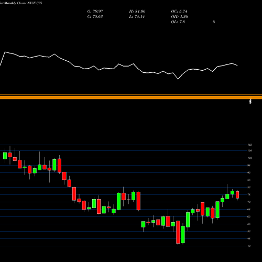This screenshot has width=262, height=262.
Task: Click price axis label 62
Action: 249,216
